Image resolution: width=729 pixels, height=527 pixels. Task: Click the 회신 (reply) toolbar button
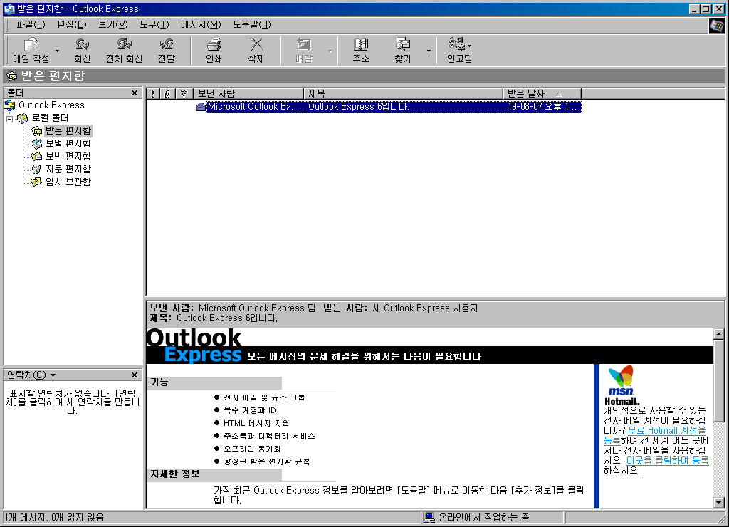point(83,50)
